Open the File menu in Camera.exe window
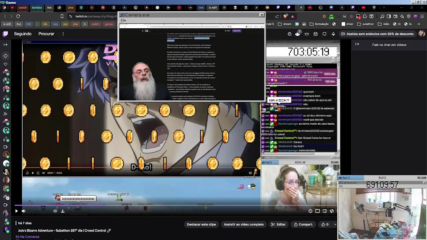 click(123, 20)
